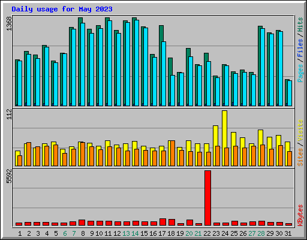Click day label 26 on the x-axis
The height and width of the screenshot is (240, 307).
[243, 233]
